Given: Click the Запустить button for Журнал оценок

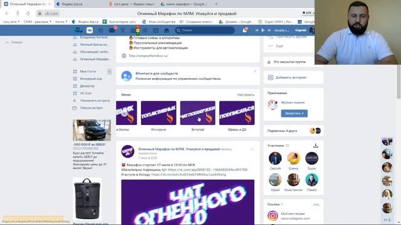Looking at the screenshot, I should [x=294, y=113].
